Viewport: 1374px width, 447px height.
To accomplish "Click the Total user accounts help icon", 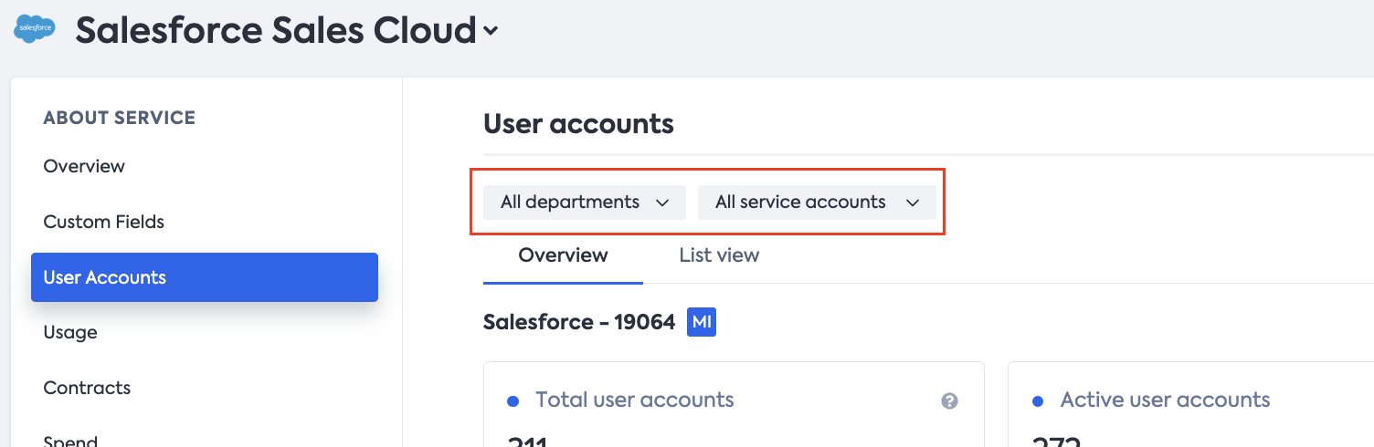I will (950, 401).
